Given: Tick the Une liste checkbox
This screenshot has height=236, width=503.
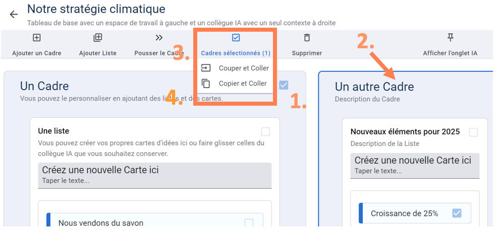Looking at the screenshot, I should point(265,132).
